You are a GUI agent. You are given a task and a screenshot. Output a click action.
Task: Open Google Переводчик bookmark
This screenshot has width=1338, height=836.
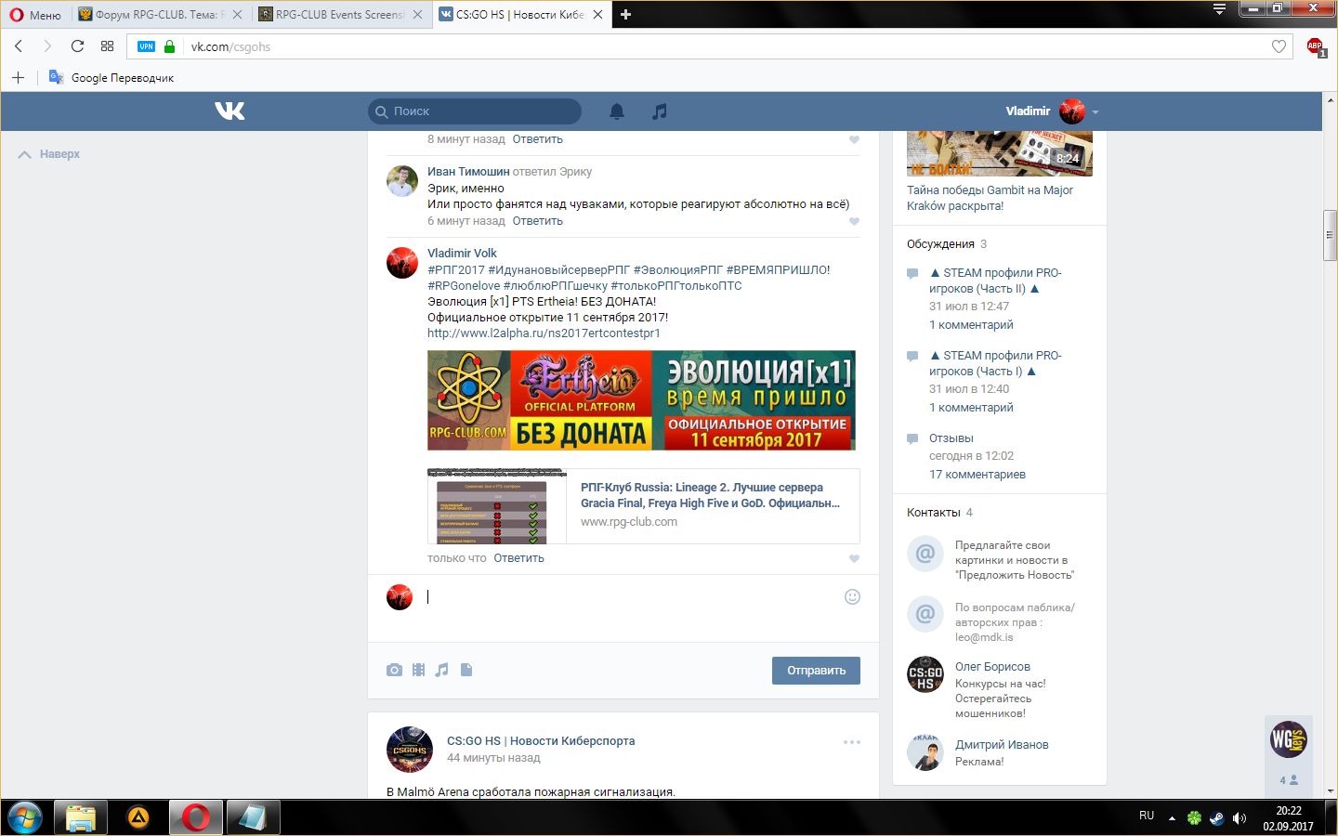[111, 78]
